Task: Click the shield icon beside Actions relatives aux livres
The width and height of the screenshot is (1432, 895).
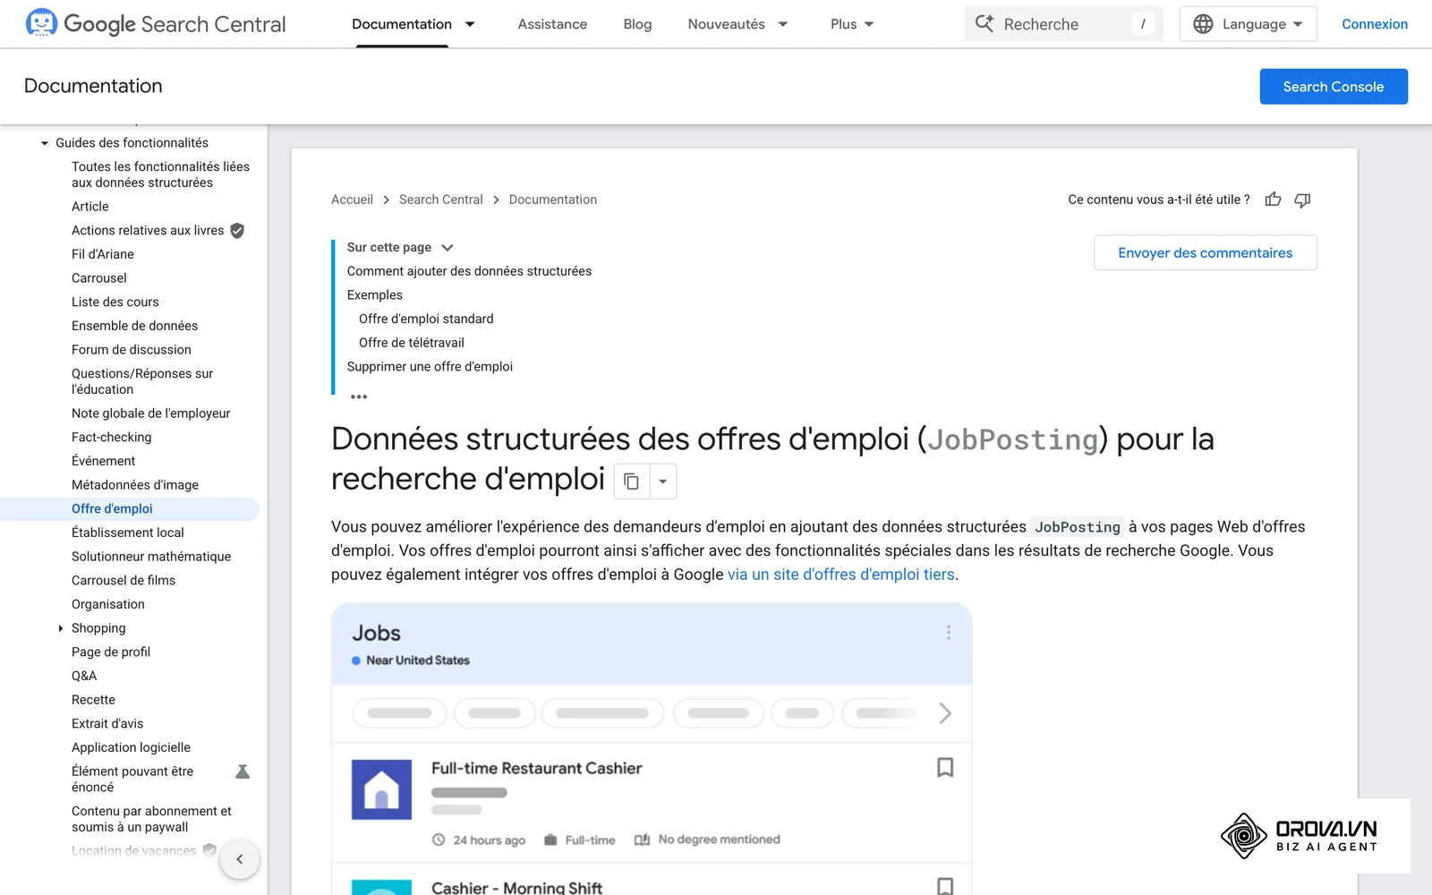Action: (237, 231)
